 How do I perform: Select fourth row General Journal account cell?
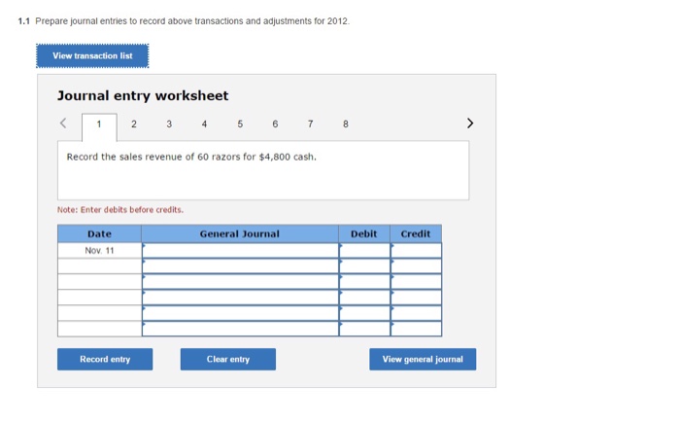tap(240, 298)
